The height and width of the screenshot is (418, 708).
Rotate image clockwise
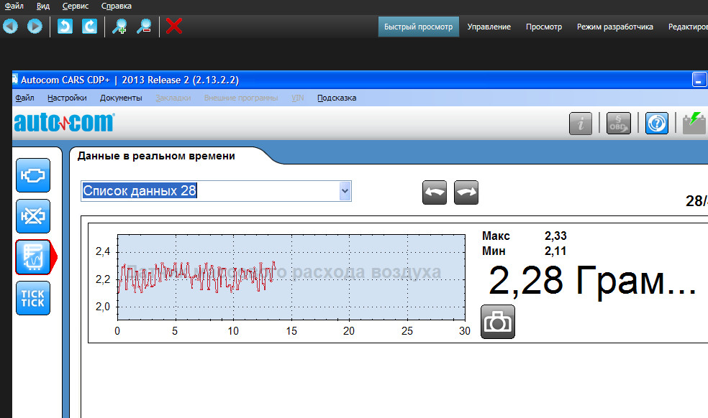(x=90, y=27)
